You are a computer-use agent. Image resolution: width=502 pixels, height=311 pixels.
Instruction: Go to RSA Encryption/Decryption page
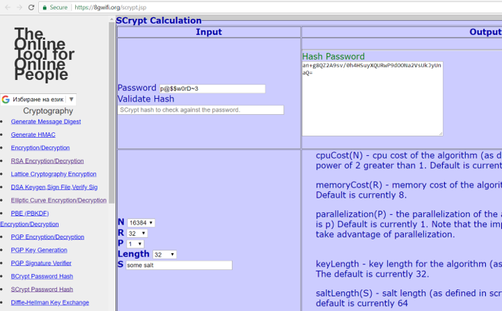point(47,161)
